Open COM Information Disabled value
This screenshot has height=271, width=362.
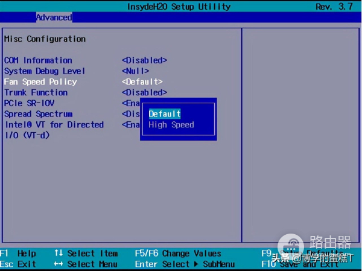[144, 60]
